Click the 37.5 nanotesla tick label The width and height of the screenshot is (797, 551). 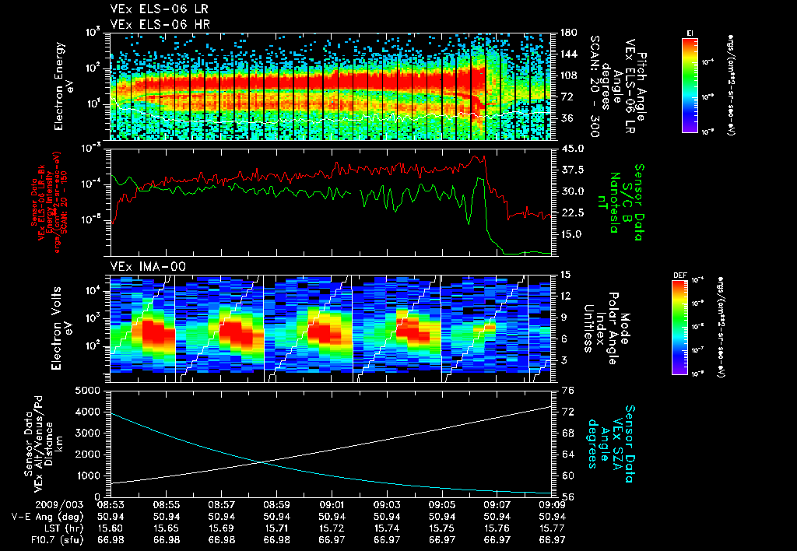click(x=571, y=170)
